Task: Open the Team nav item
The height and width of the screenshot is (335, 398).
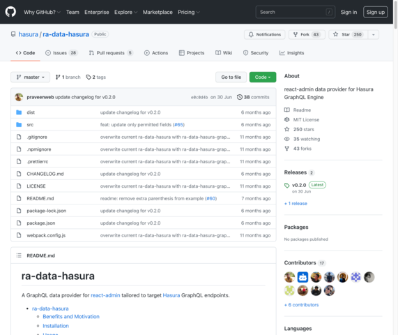Action: [x=72, y=12]
